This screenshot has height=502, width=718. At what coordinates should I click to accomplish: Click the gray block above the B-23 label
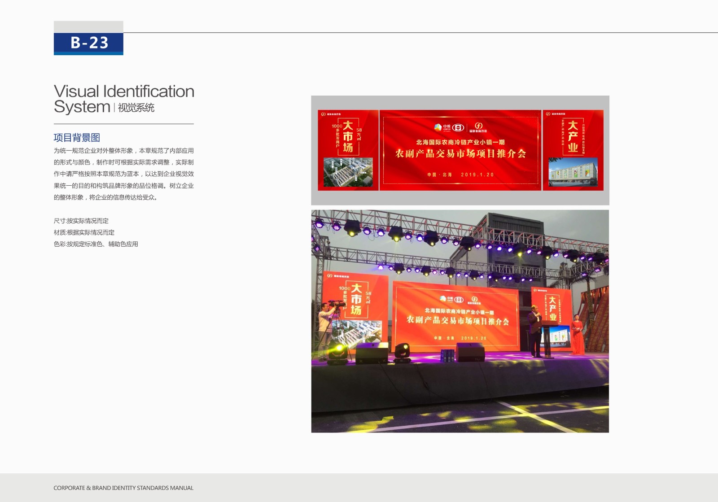[88, 26]
